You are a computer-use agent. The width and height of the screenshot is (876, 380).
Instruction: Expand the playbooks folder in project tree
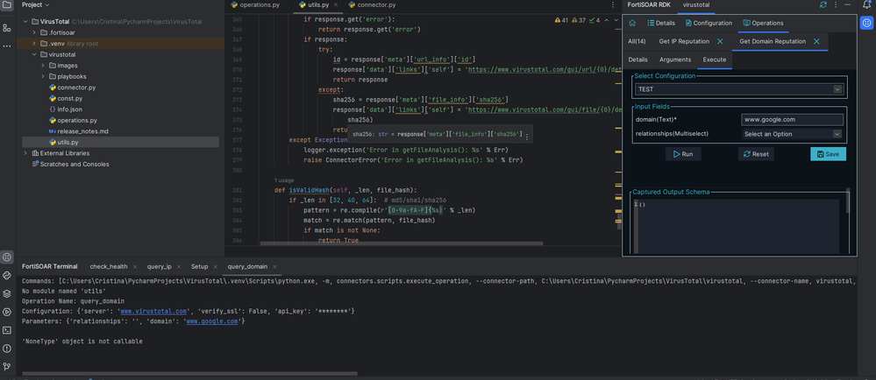[42, 76]
